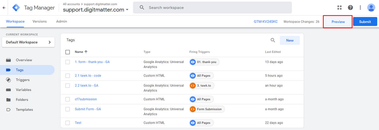Check the box for 2.1 tawk.to - code

point(68,76)
